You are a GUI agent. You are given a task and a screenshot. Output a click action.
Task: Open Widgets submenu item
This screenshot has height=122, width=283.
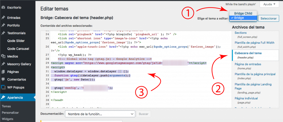tap(7, 119)
